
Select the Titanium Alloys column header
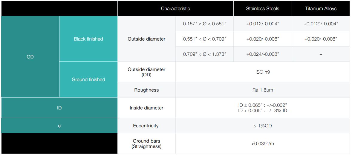coord(321,8)
